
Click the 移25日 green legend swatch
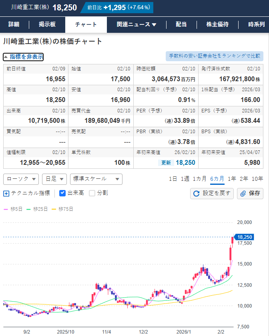pos(28,209)
